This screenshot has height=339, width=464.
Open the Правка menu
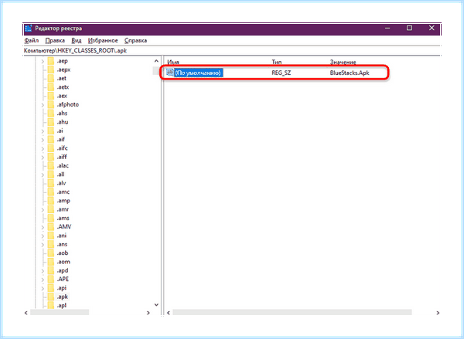pos(55,40)
